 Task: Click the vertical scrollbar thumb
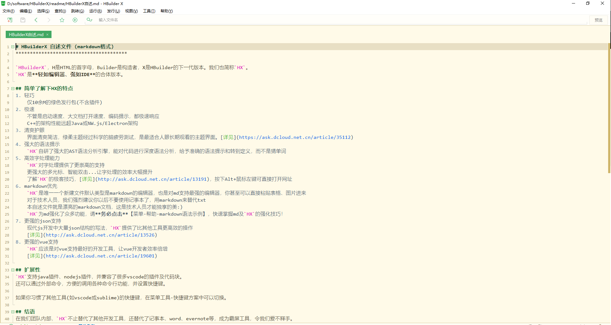pos(609,108)
